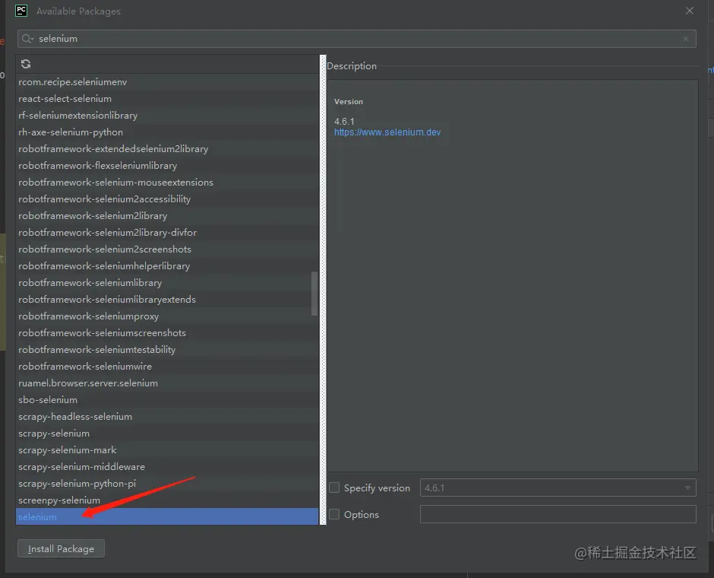714x578 pixels.
Task: Select robotframework-seleniumscreenshots package
Action: click(167, 333)
